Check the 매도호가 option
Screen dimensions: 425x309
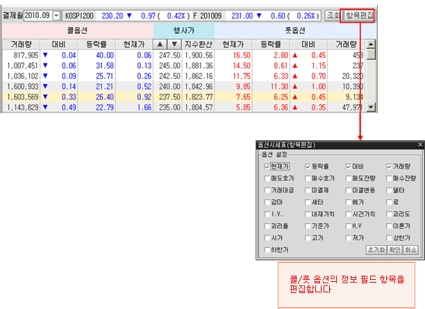[x=267, y=178]
